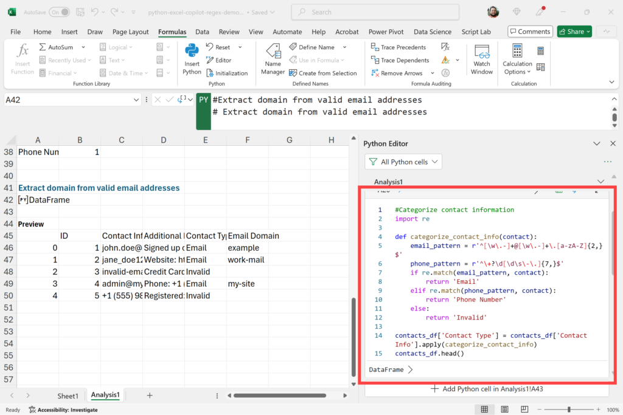Click the Name Box showing A42
The height and width of the screenshot is (415, 623).
point(68,100)
